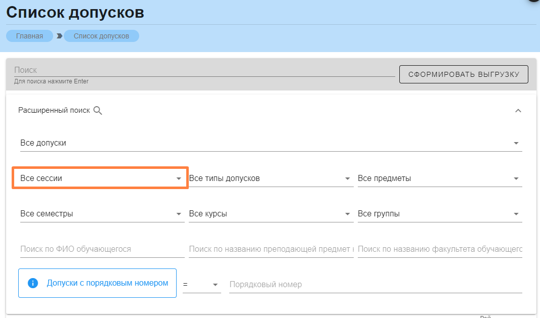Viewport: 540px width, 318px height.
Task: Click the blue info icon
Action: click(33, 283)
